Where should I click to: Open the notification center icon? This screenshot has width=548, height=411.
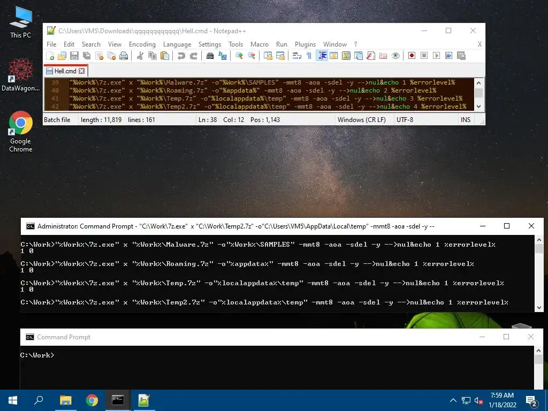(531, 401)
